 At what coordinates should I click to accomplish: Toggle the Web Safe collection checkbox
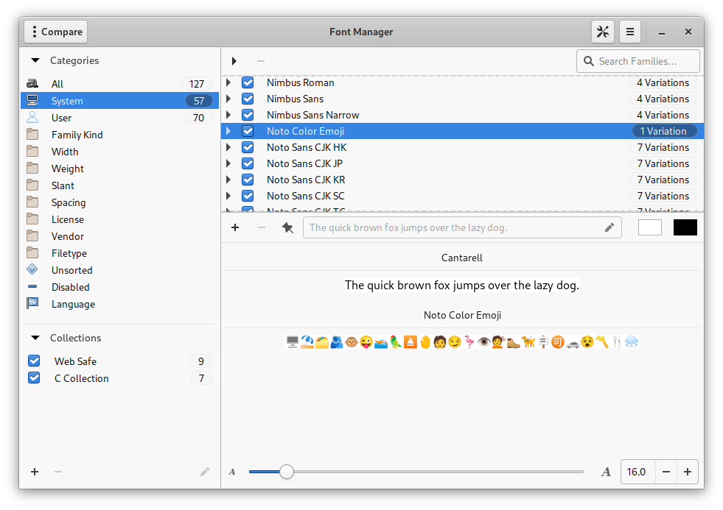[x=34, y=361]
